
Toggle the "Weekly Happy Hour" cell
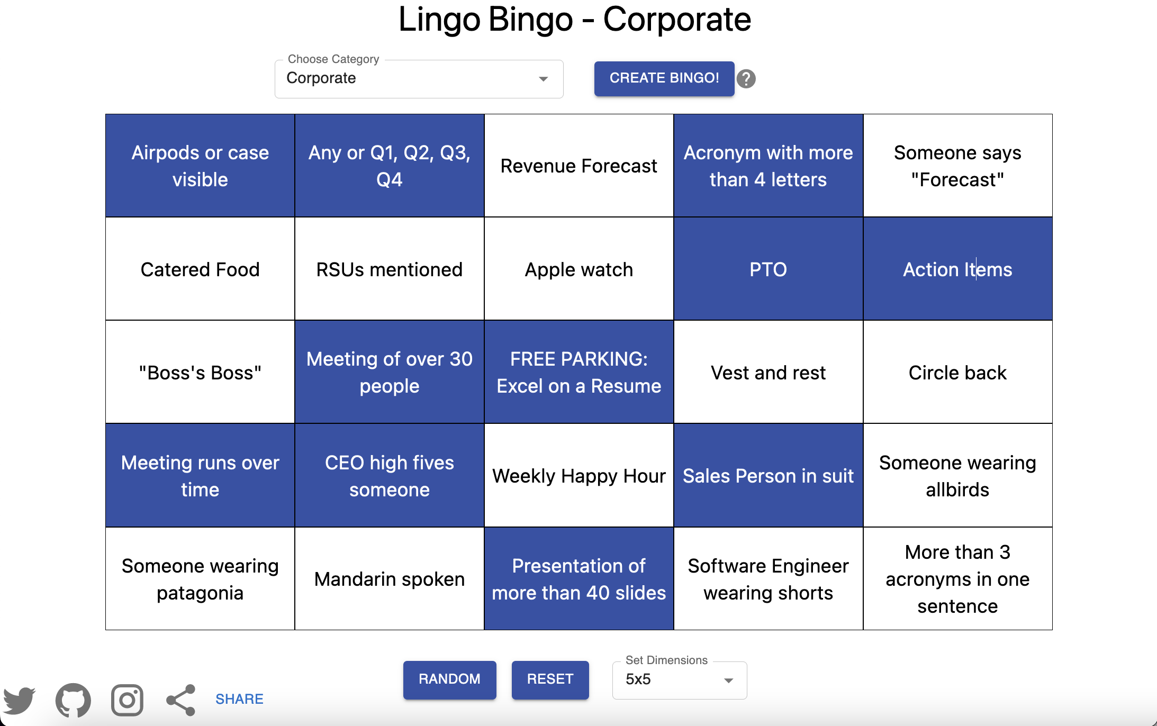coord(578,475)
